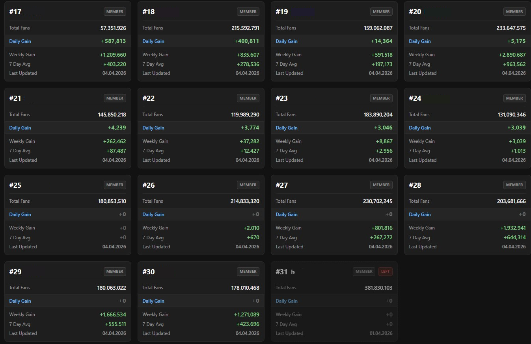Viewport: 531px width, 344px height.
Task: Click the MEMBER badge on card #31
Action: [364, 272]
